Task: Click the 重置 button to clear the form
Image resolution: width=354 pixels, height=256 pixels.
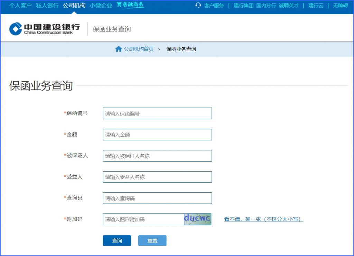Action: [152, 240]
